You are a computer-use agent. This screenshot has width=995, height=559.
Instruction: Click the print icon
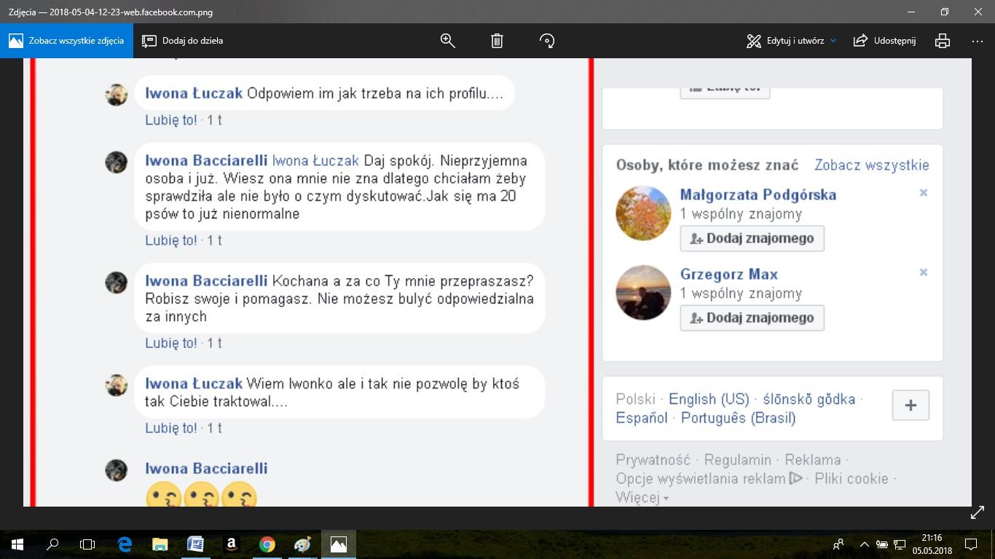tap(942, 41)
